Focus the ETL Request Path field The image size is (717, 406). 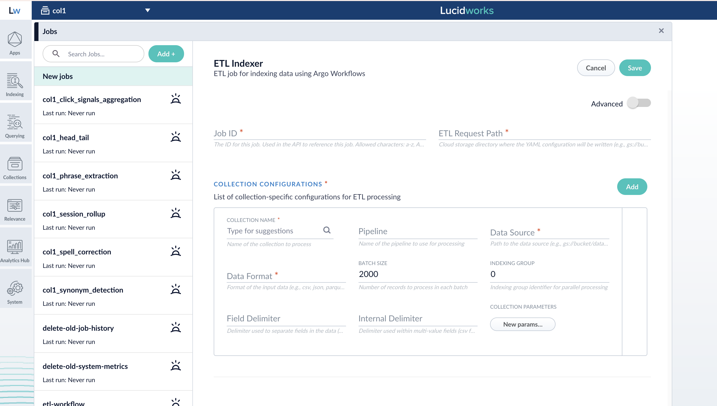(544, 134)
